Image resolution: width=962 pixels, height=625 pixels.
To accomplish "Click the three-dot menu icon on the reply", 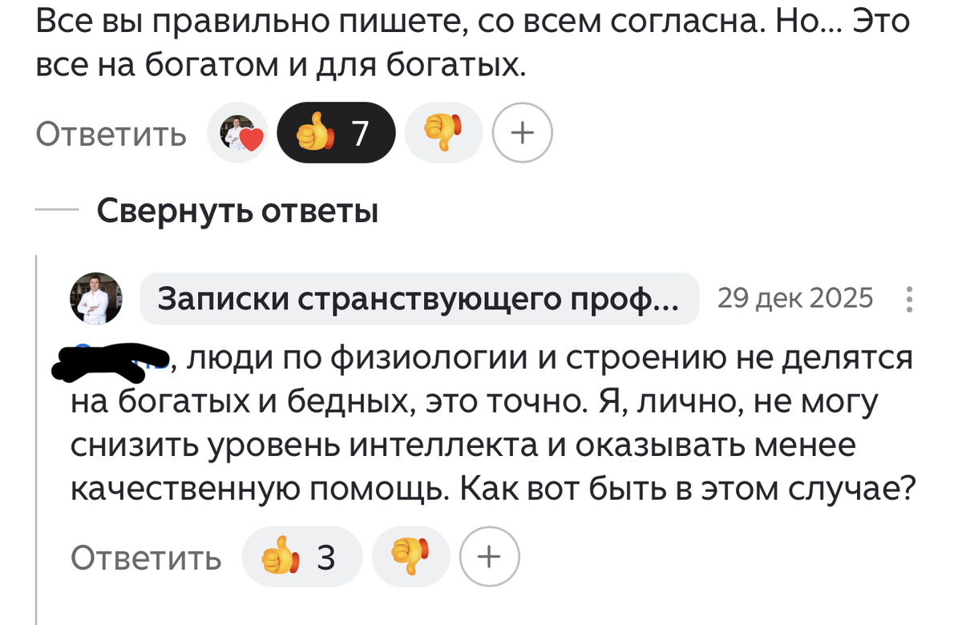I will click(910, 298).
